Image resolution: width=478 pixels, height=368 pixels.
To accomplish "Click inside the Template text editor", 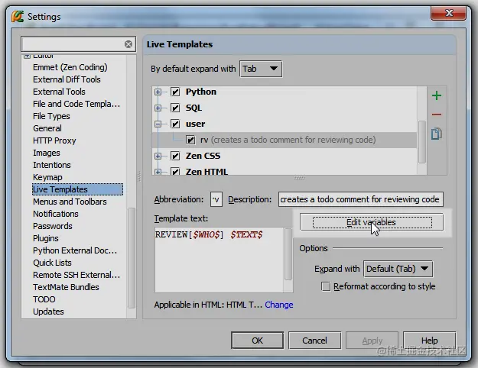I will (x=219, y=260).
